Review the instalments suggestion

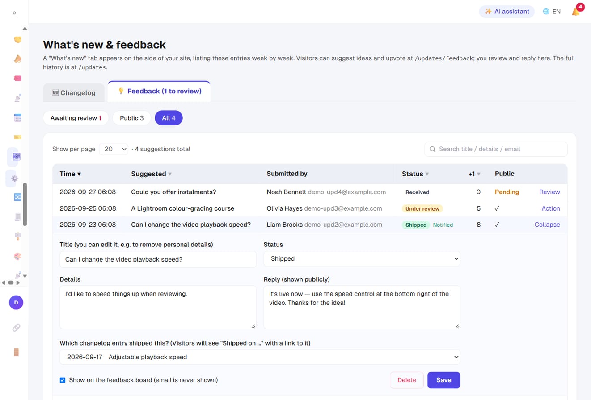[549, 192]
